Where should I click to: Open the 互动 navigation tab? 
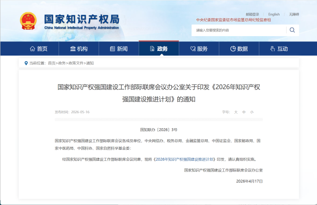tap(279, 48)
